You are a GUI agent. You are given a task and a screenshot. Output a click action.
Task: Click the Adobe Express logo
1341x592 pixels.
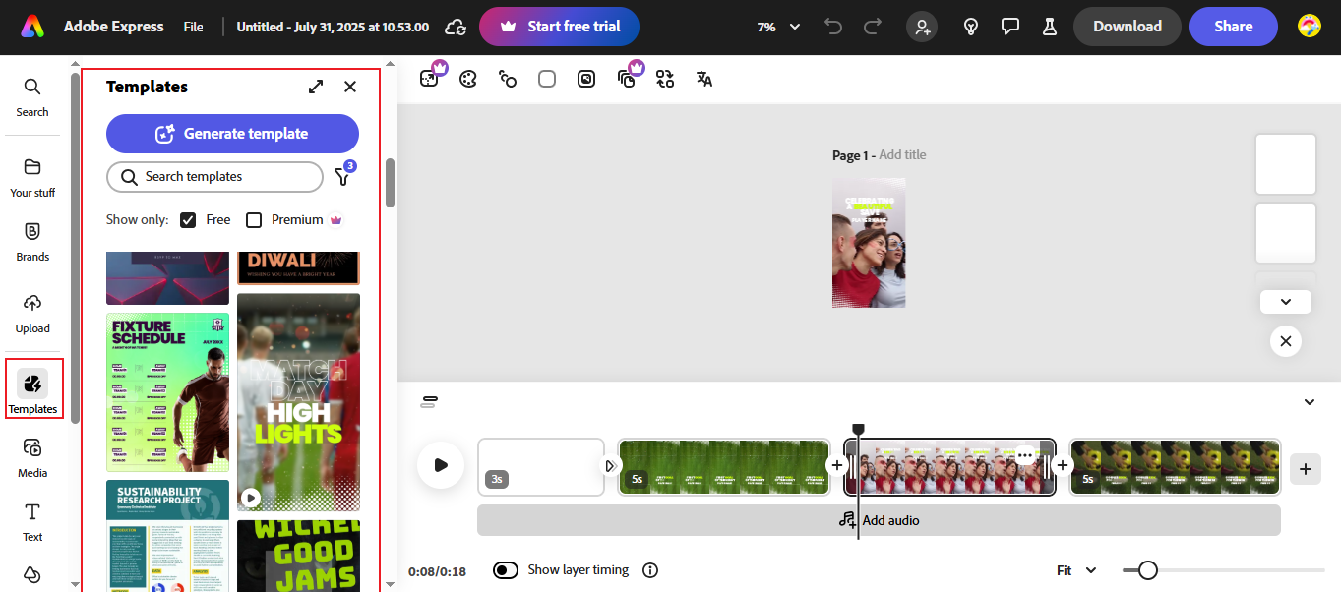pos(32,27)
